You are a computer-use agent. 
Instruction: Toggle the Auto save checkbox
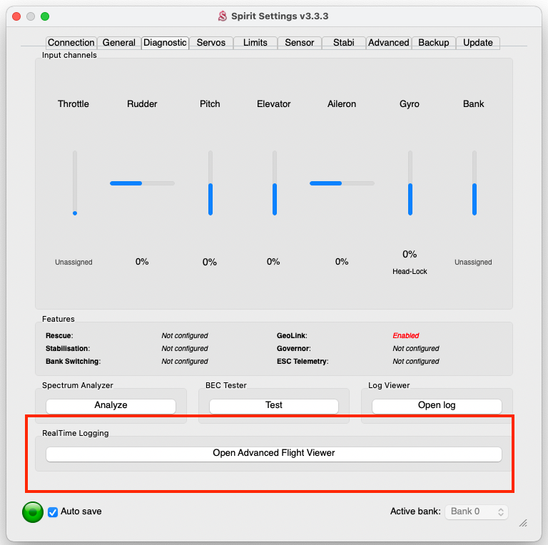53,511
